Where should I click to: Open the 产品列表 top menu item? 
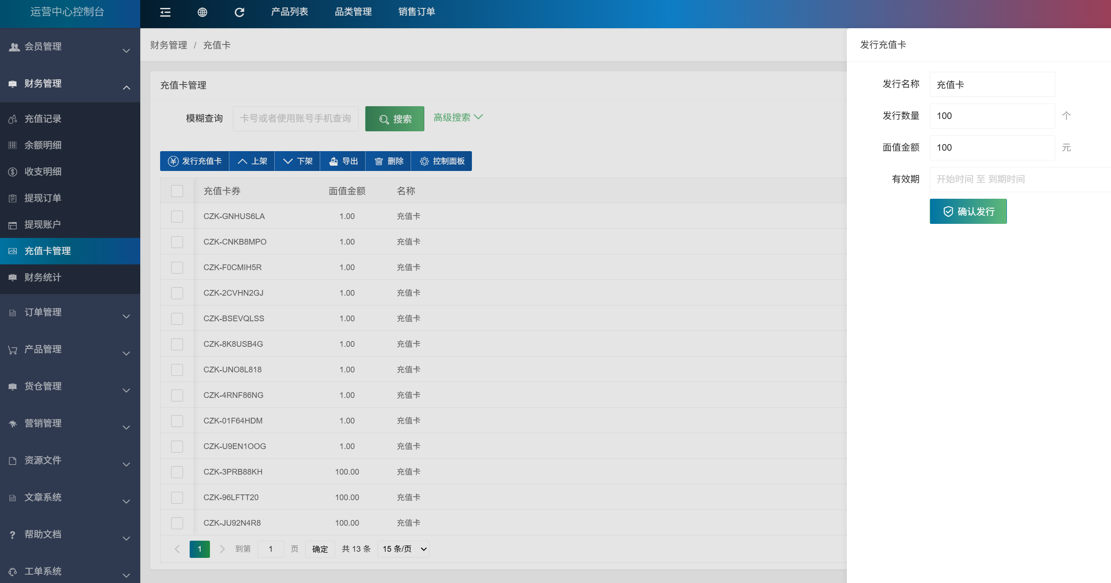pos(289,12)
